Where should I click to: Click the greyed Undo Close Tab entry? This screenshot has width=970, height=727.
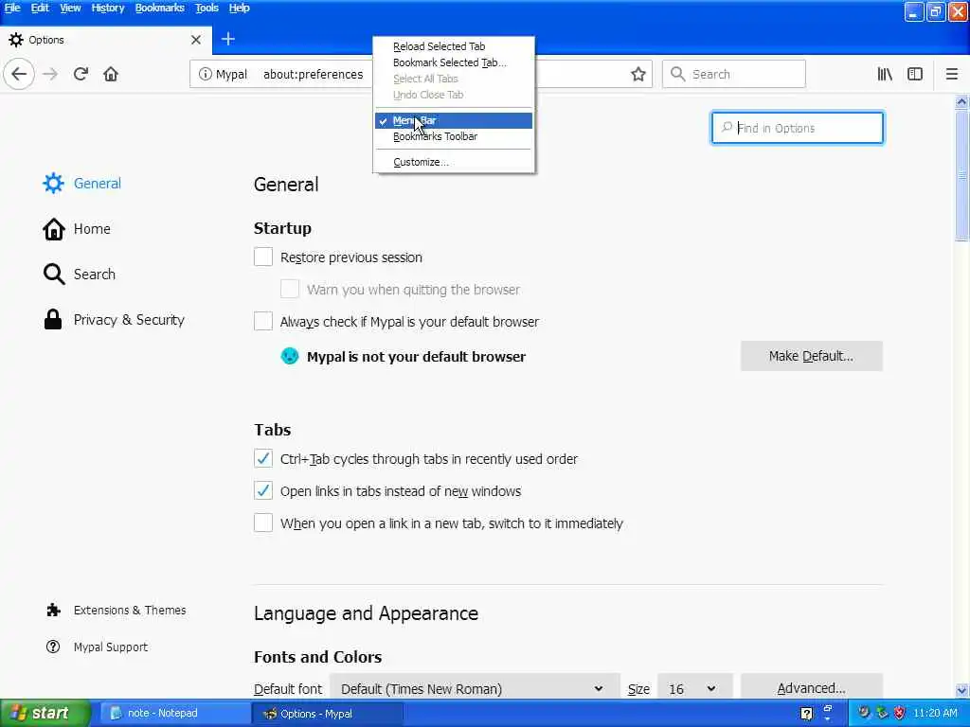pyautogui.click(x=454, y=95)
